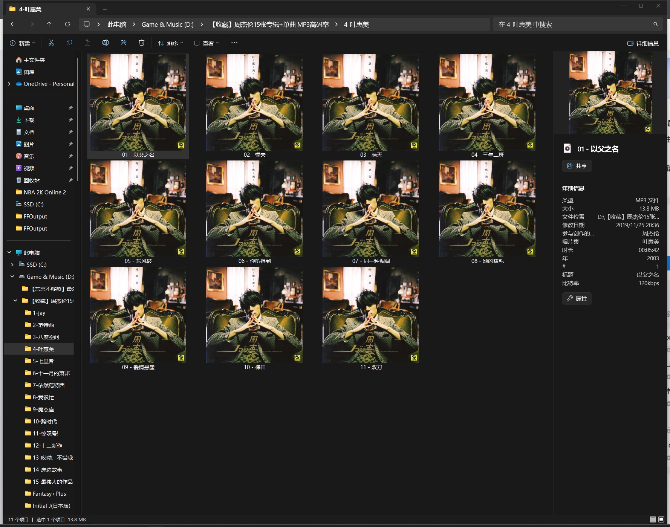Click Game & Music (D:) breadcrumb
The width and height of the screenshot is (670, 527).
click(x=168, y=24)
